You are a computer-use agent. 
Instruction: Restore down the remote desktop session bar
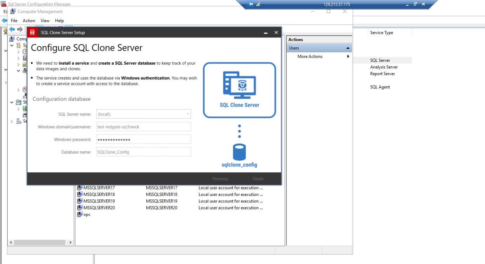tap(415, 4)
